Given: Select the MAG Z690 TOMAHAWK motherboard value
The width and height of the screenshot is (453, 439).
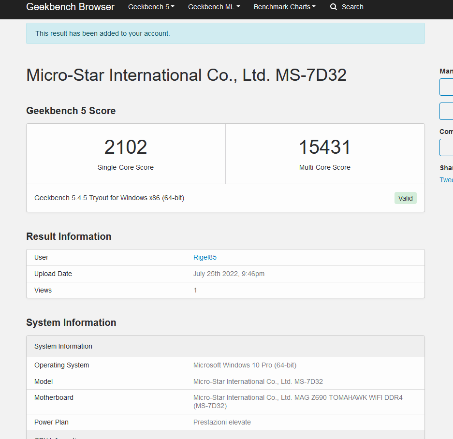Looking at the screenshot, I should [298, 402].
